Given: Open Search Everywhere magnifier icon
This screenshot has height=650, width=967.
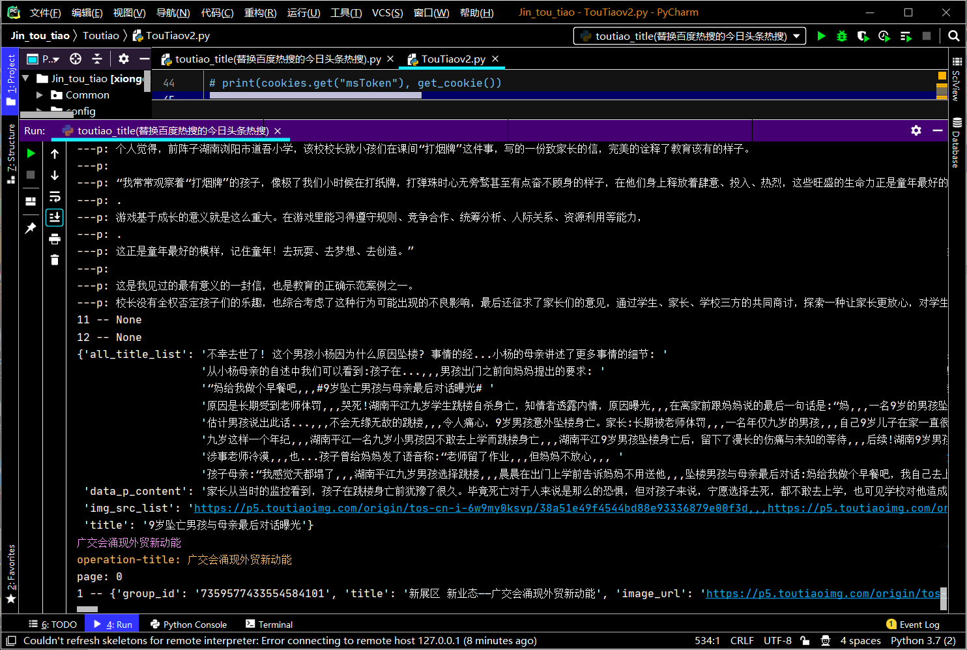Looking at the screenshot, I should pos(954,37).
